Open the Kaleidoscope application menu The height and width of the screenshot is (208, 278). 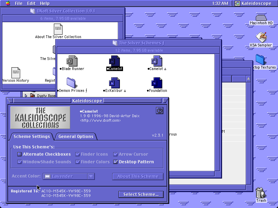click(253, 3)
